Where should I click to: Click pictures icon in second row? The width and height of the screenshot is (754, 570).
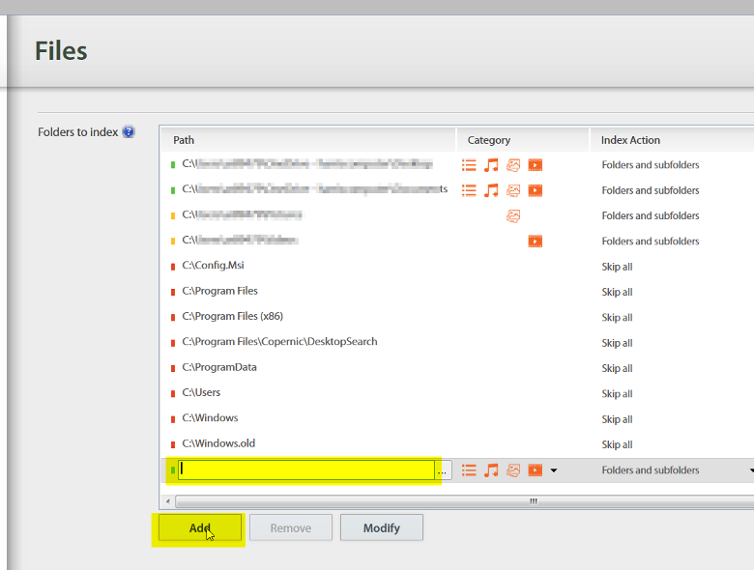point(513,190)
